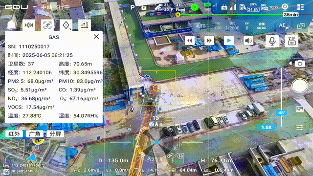Close the GAS data panel
Screen dimensions: 313x176
click(x=96, y=37)
